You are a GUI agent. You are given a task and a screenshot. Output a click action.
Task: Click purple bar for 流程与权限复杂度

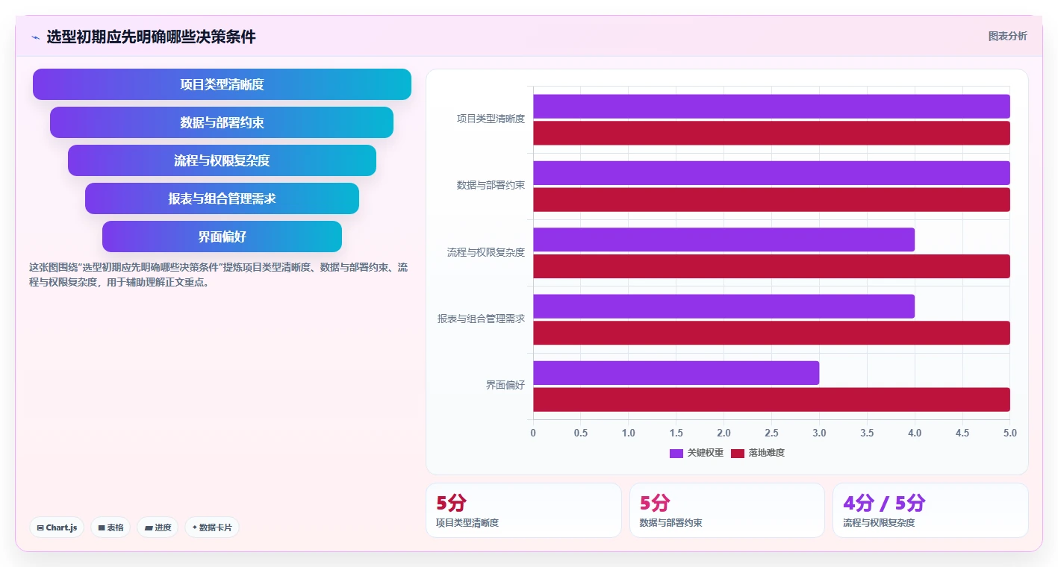point(724,239)
